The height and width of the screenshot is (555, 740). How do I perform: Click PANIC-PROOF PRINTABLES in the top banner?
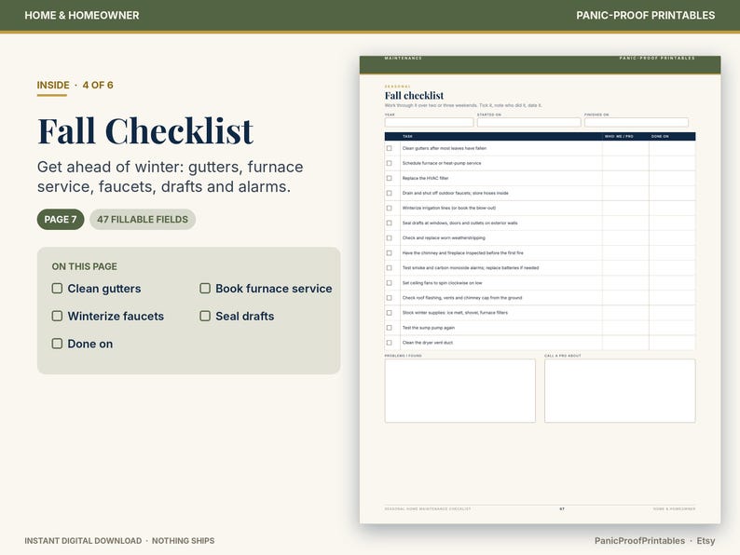(645, 15)
